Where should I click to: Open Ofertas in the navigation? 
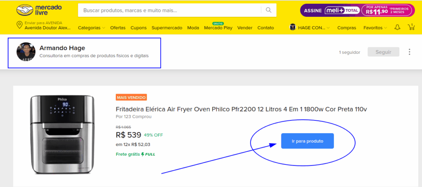pyautogui.click(x=118, y=28)
